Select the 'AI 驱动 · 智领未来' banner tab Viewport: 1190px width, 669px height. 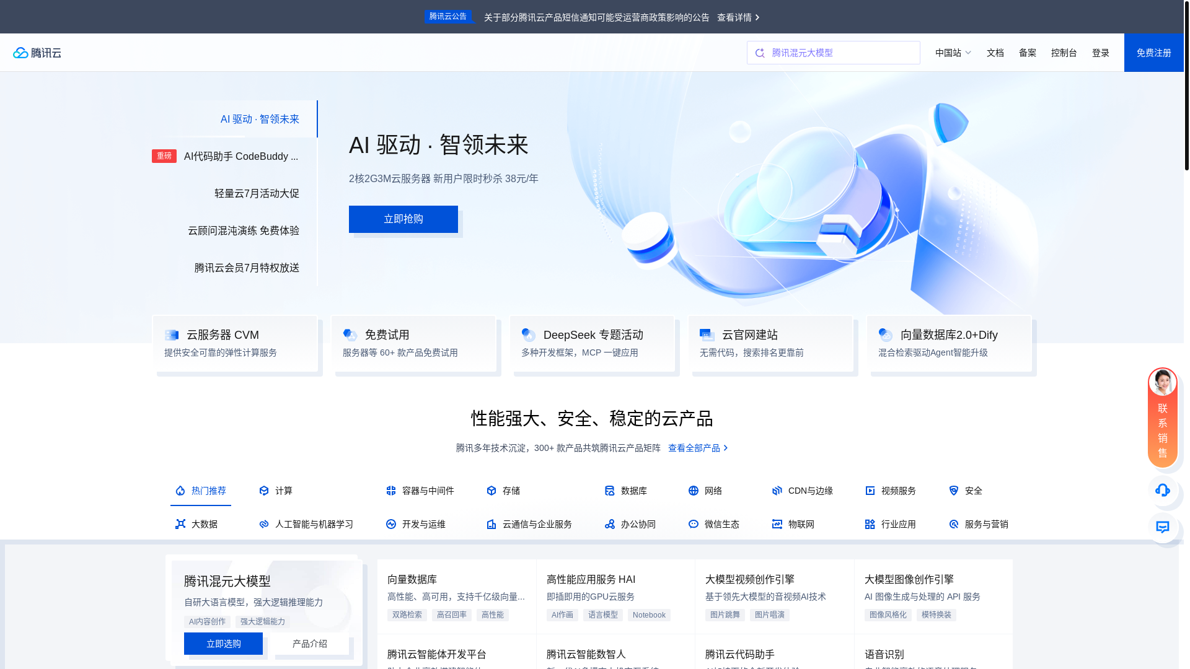[x=260, y=119]
